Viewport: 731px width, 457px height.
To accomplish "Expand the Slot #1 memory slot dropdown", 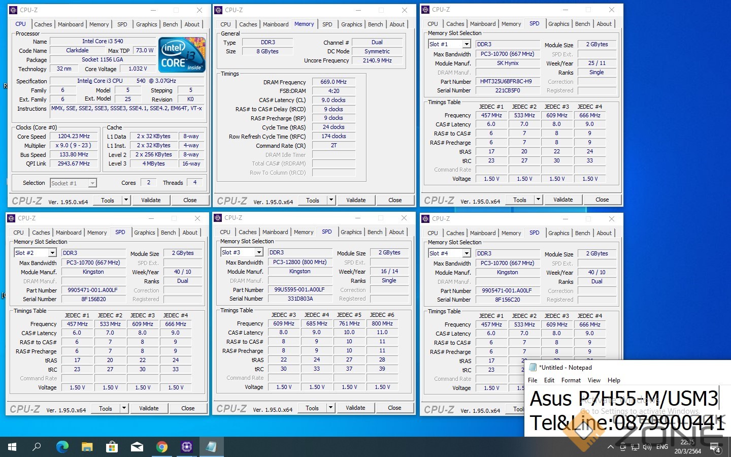I will 466,45.
